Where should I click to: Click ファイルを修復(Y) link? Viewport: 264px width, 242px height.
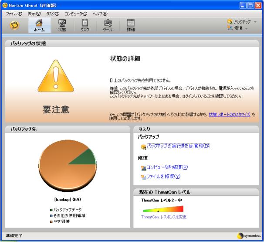(x=163, y=177)
